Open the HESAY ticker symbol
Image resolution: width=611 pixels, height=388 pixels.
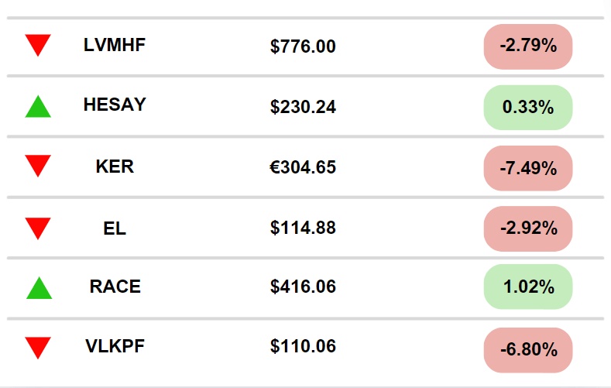point(115,105)
